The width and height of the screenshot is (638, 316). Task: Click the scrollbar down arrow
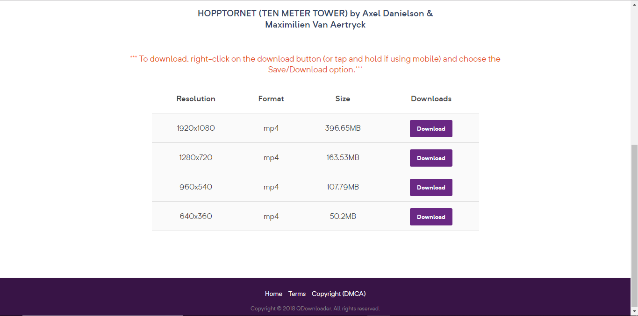(634, 311)
